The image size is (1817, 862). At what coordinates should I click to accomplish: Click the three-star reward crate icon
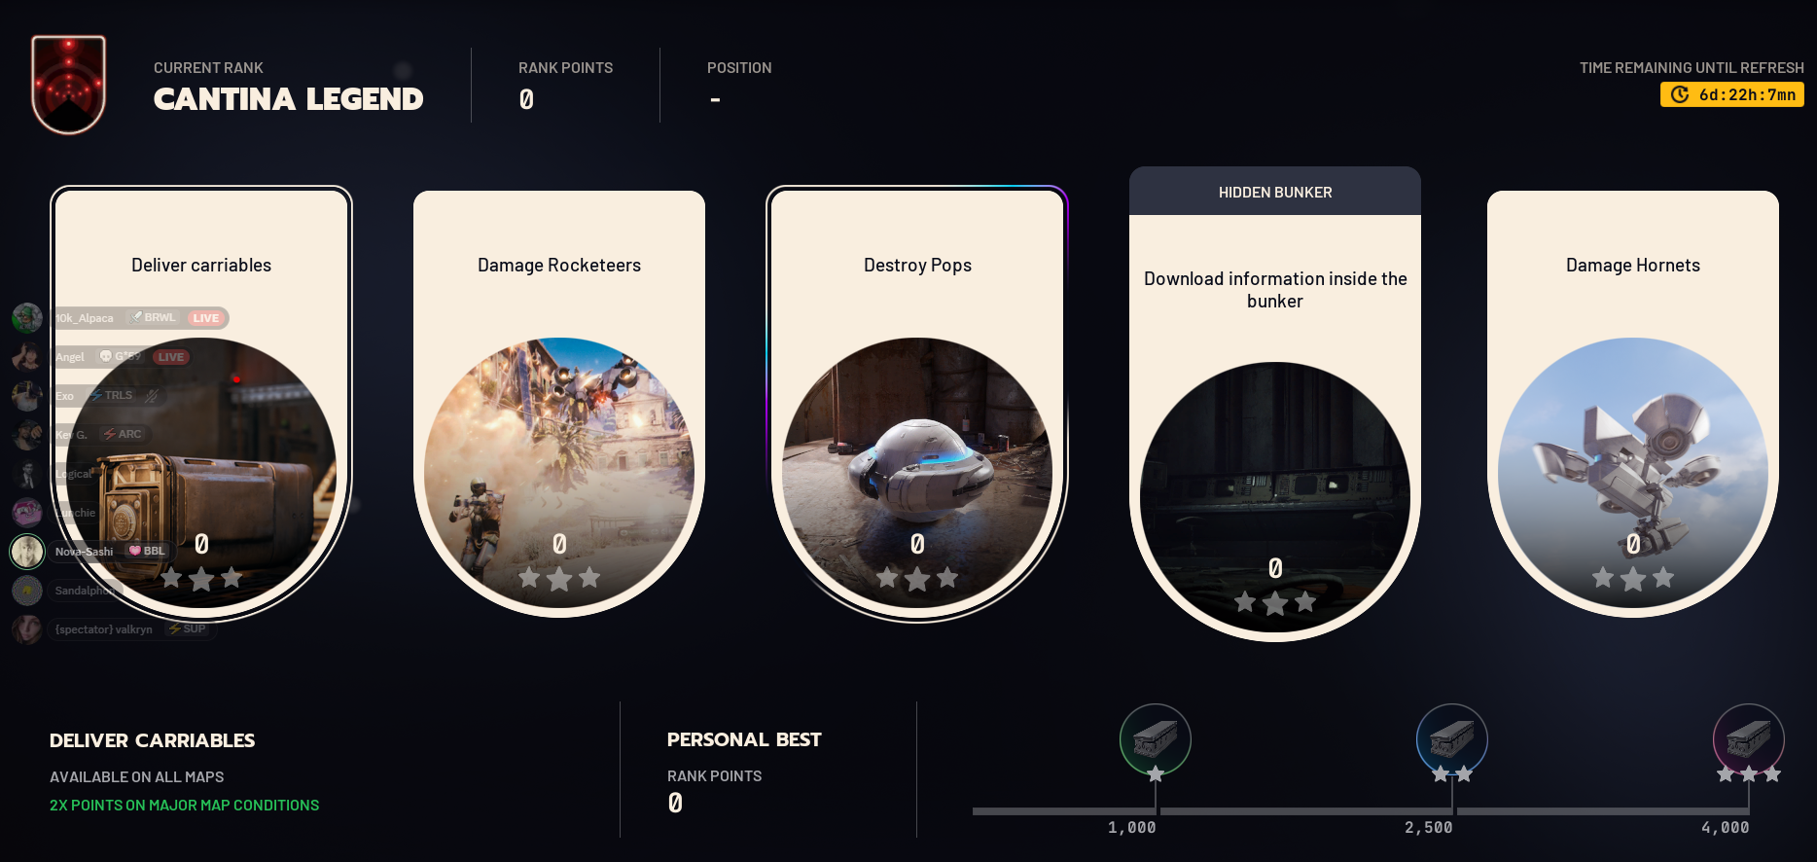(x=1749, y=739)
